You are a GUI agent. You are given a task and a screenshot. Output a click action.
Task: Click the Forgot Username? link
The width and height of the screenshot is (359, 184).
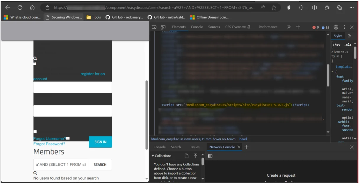(49, 139)
